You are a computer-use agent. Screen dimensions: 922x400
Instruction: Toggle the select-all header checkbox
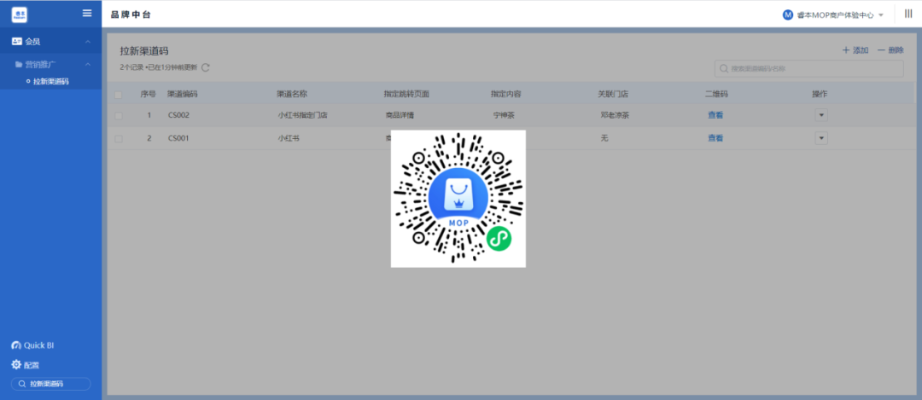(x=119, y=95)
